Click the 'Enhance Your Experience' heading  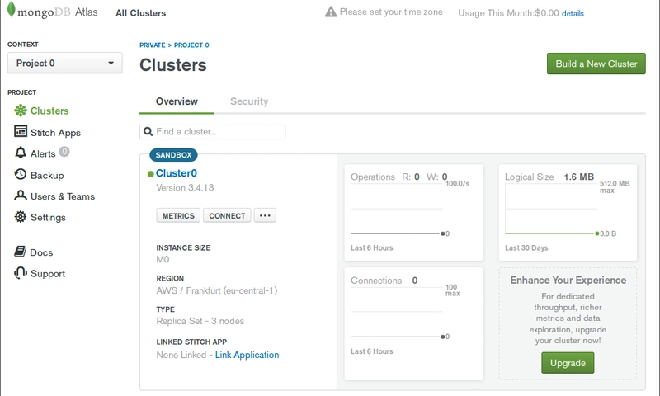tap(568, 280)
